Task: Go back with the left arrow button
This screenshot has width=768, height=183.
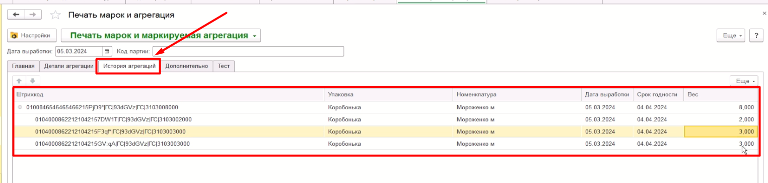Action: [16, 15]
